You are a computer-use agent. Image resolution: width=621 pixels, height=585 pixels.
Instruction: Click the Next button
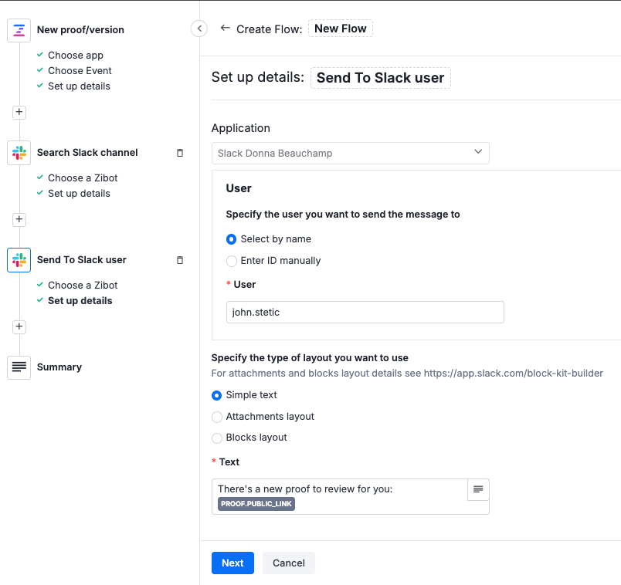[232, 563]
